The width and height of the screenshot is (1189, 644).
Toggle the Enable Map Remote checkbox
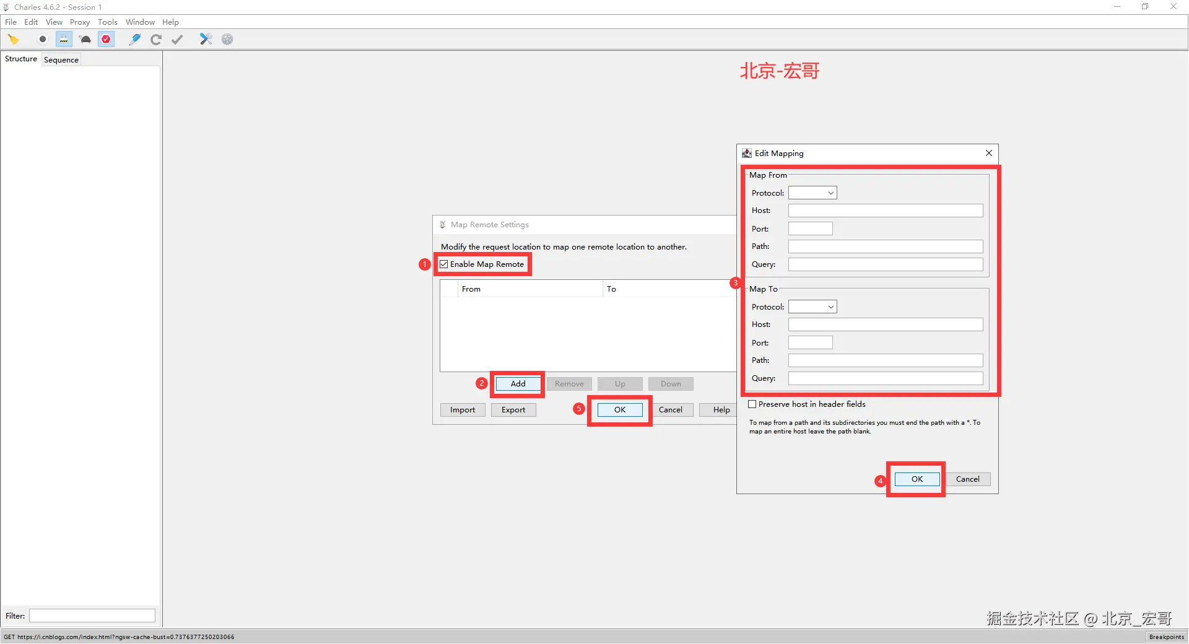point(444,264)
